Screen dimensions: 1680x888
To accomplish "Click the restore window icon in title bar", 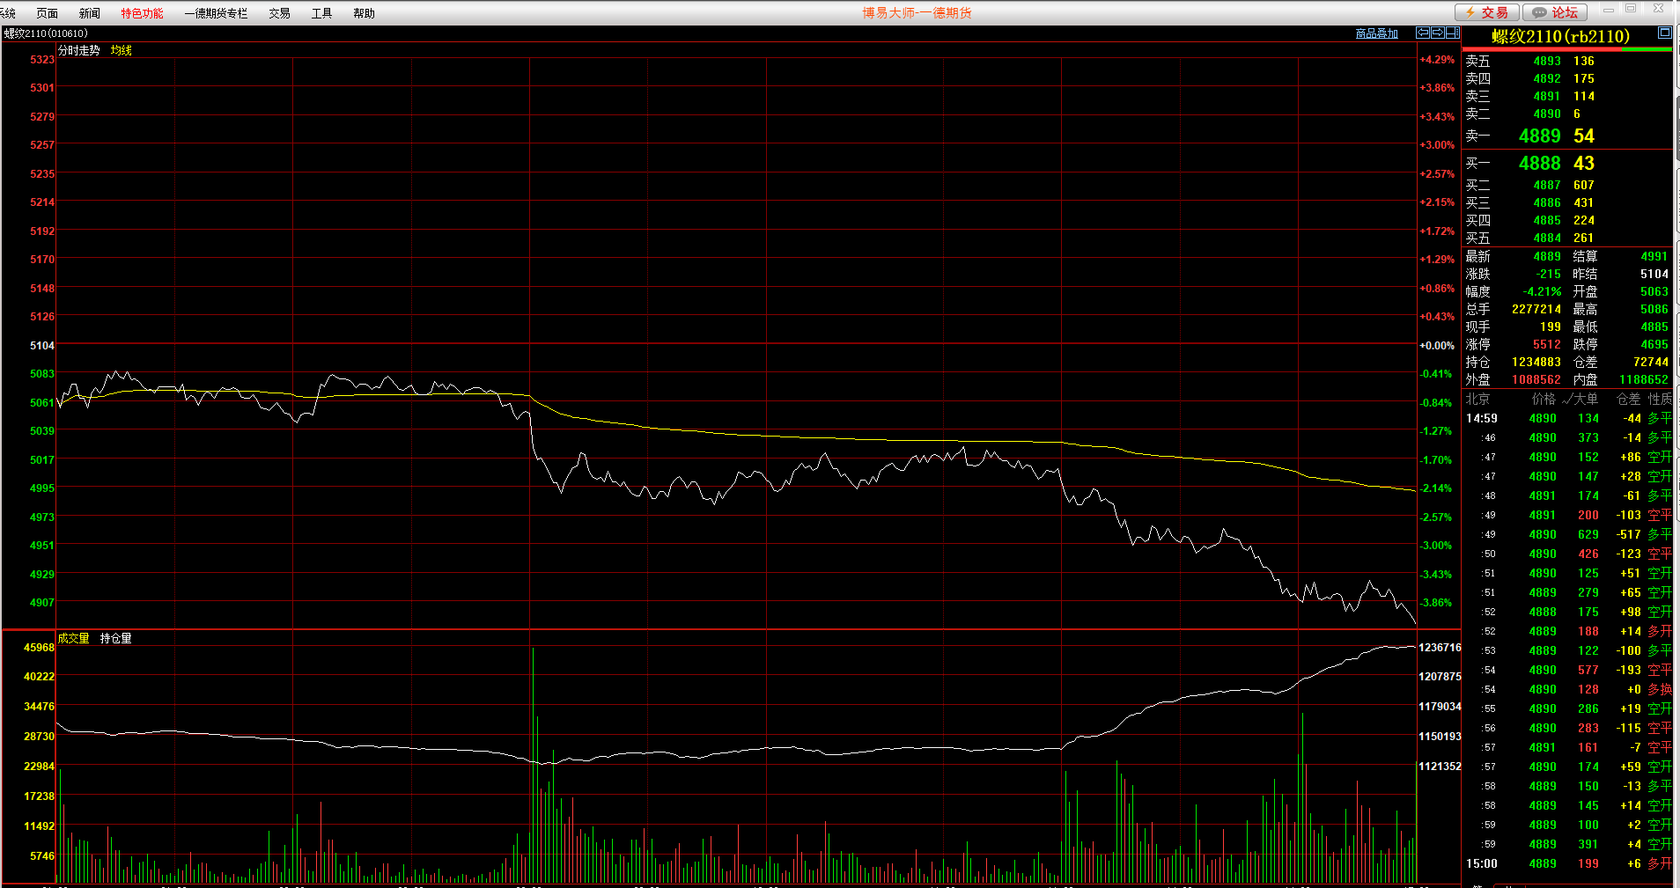I will click(x=1631, y=9).
